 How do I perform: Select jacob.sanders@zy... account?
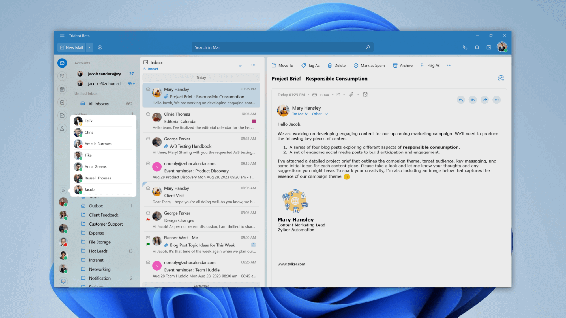[x=105, y=74]
